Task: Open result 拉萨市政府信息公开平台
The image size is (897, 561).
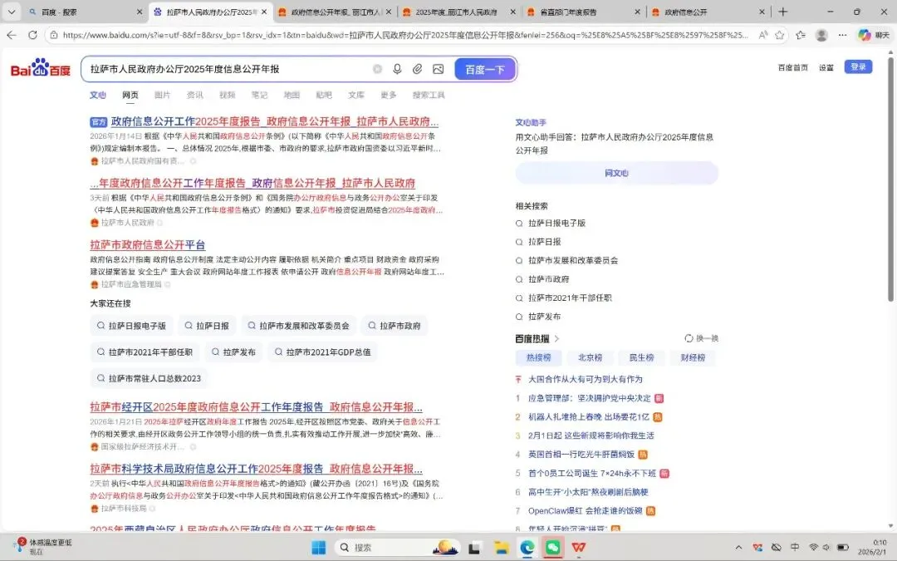Action: point(148,245)
